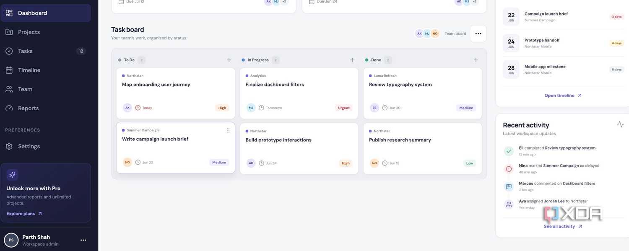Open Settings in the sidebar

coord(45,146)
